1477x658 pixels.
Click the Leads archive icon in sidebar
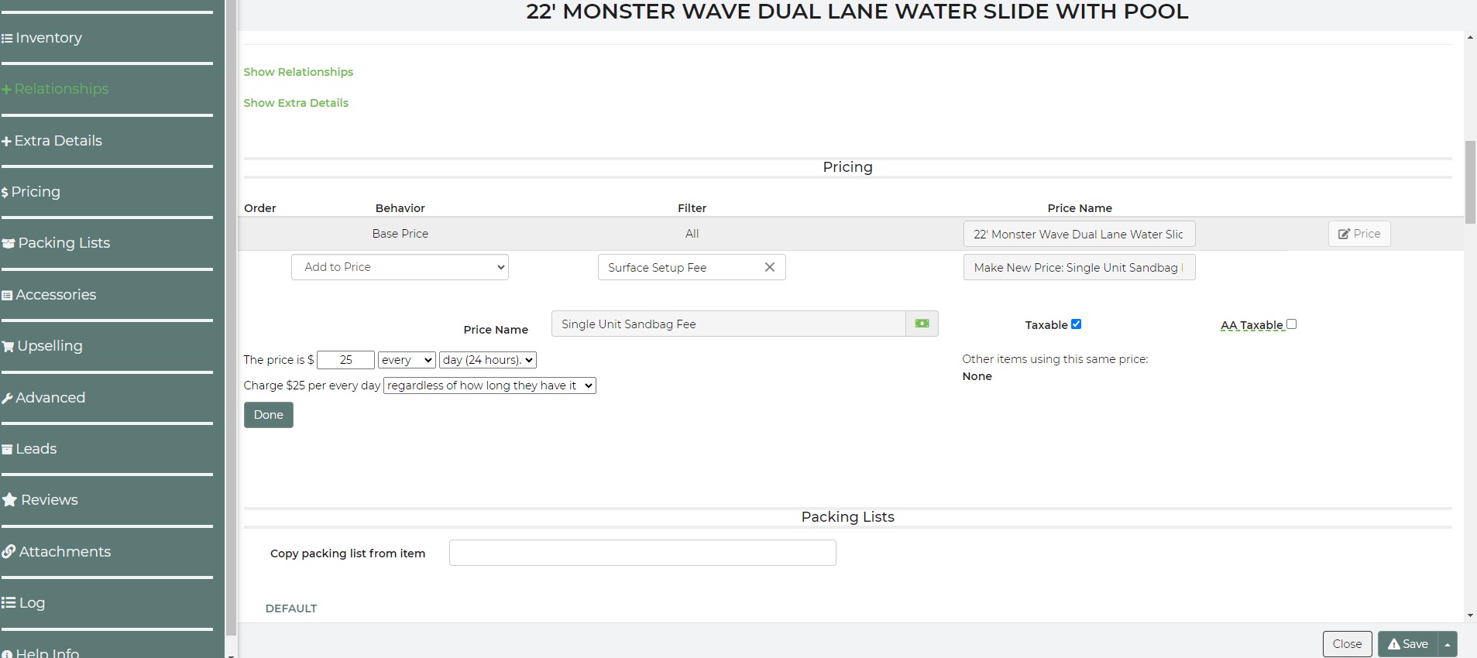tap(8, 449)
